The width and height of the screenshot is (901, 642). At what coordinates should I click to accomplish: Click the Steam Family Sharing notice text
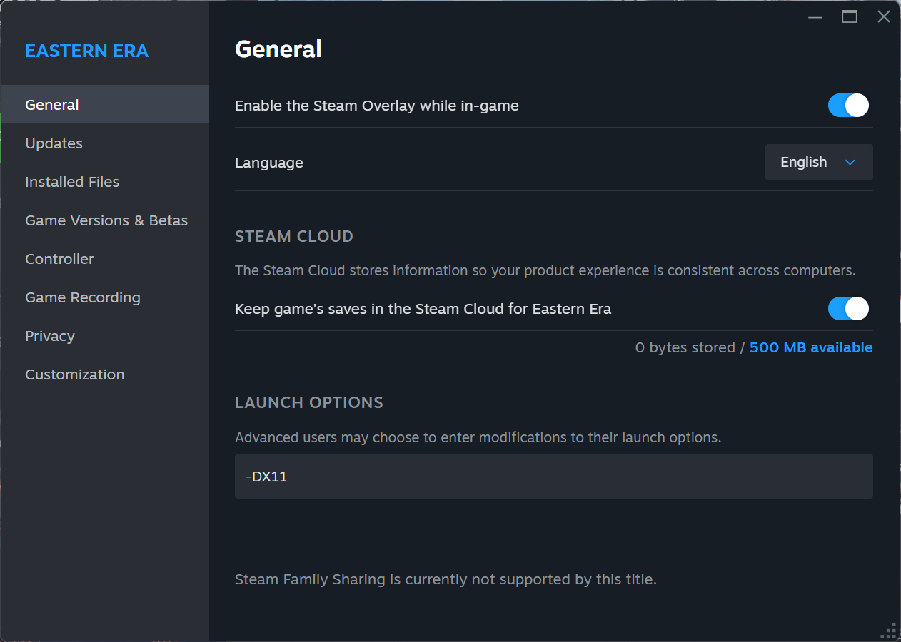pyautogui.click(x=446, y=579)
